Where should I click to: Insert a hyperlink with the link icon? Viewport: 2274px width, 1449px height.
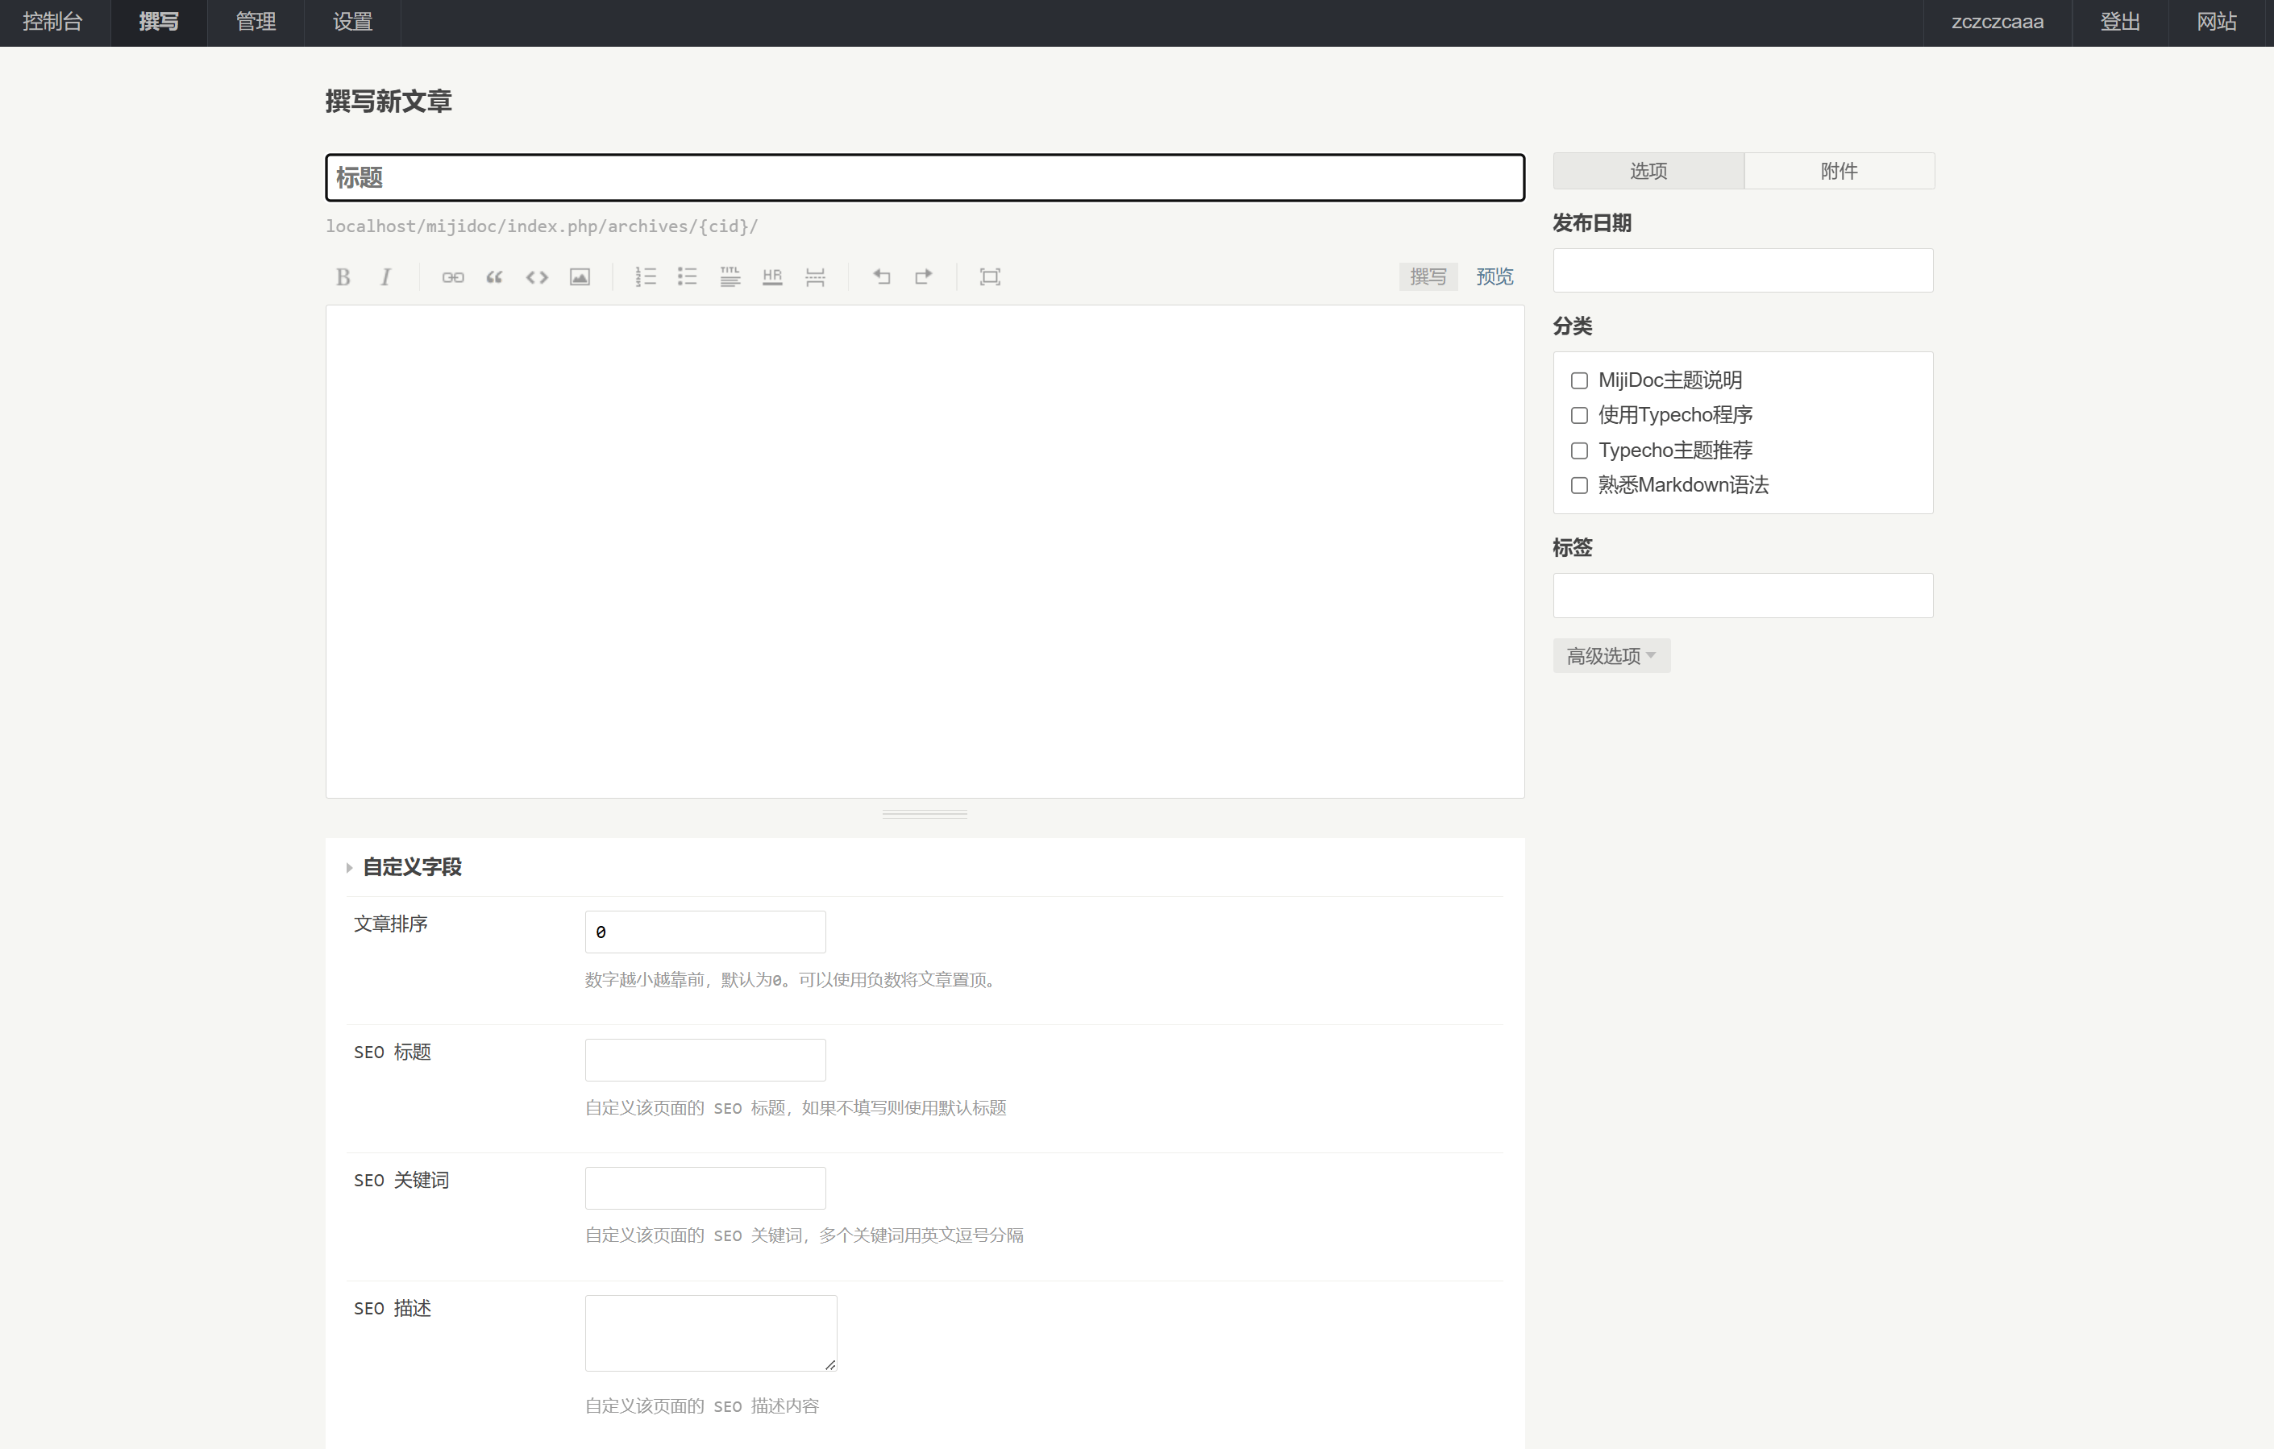[x=452, y=276]
